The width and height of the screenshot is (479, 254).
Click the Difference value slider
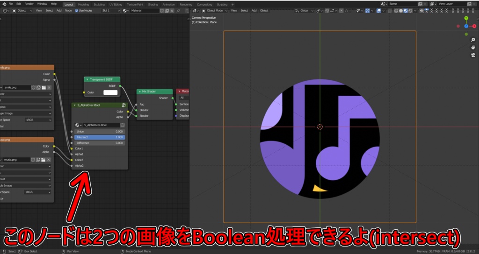click(100, 143)
